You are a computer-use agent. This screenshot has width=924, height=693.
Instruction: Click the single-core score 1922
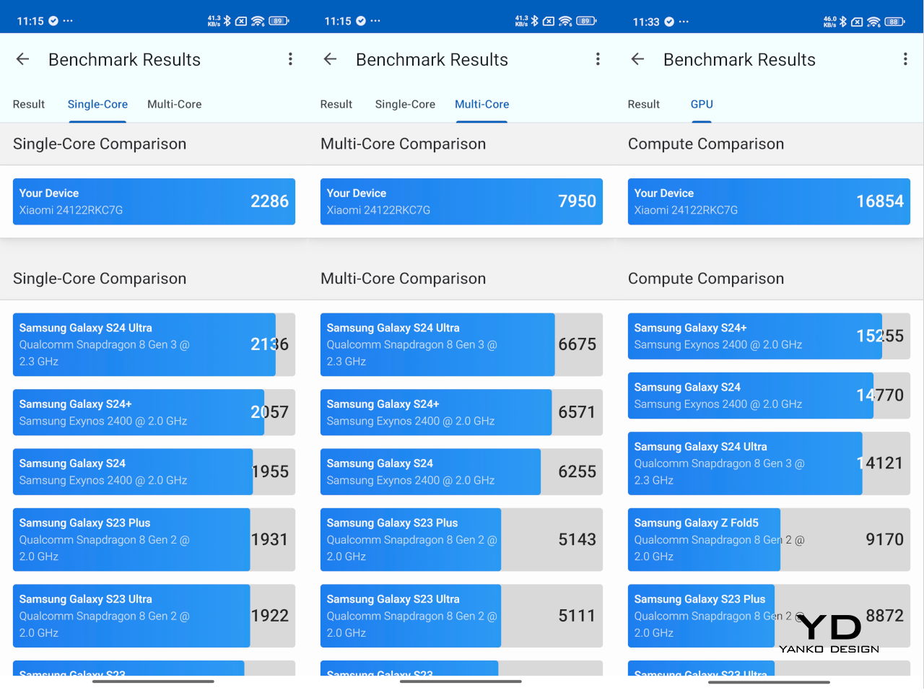(270, 616)
